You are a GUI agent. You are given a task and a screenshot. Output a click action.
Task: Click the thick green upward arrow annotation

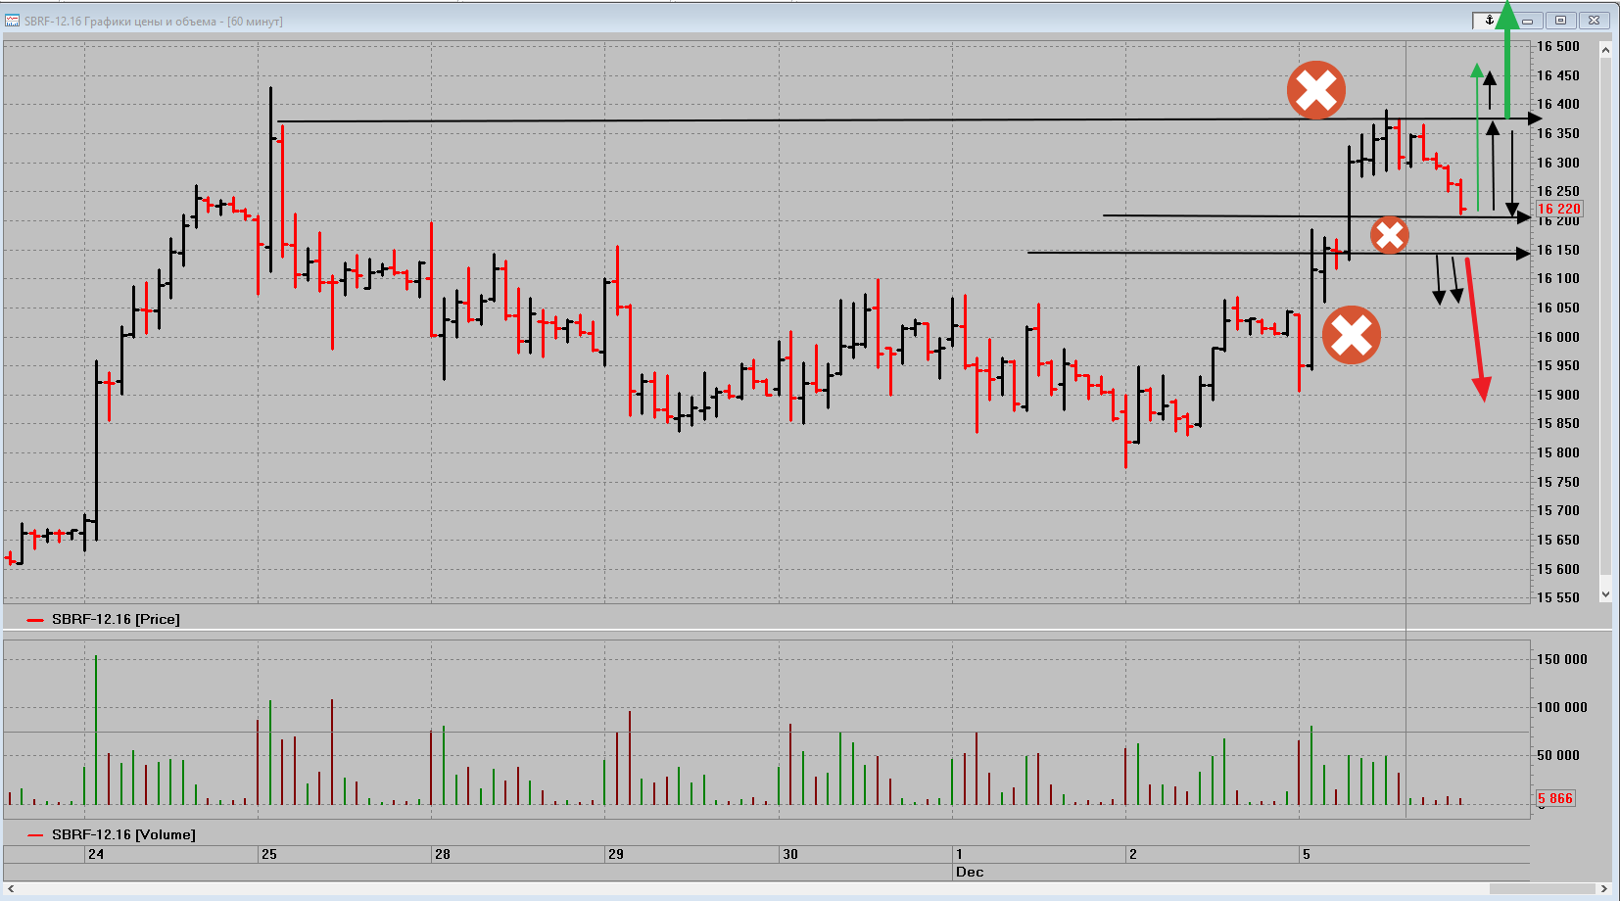pos(1507,59)
